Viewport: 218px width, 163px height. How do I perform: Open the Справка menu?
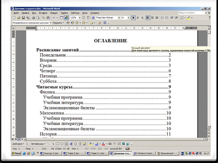[95, 13]
